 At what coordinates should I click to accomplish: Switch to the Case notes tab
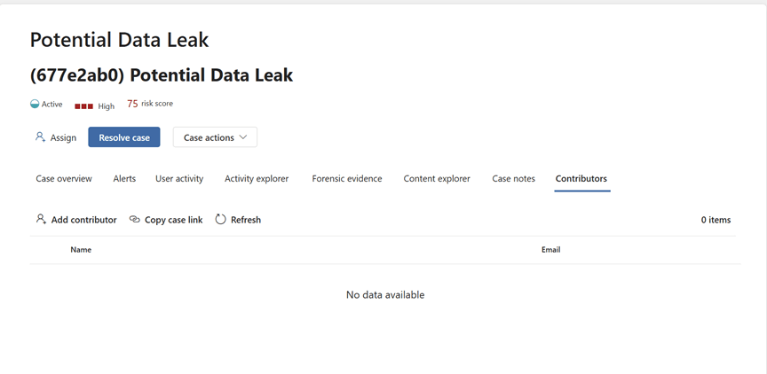coord(514,179)
